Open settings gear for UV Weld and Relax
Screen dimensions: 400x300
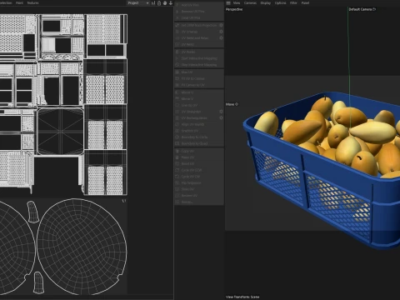221,38
